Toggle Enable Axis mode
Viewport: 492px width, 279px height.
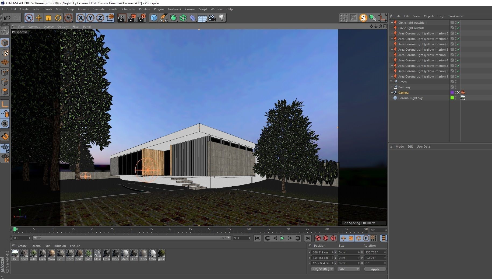coord(5,104)
